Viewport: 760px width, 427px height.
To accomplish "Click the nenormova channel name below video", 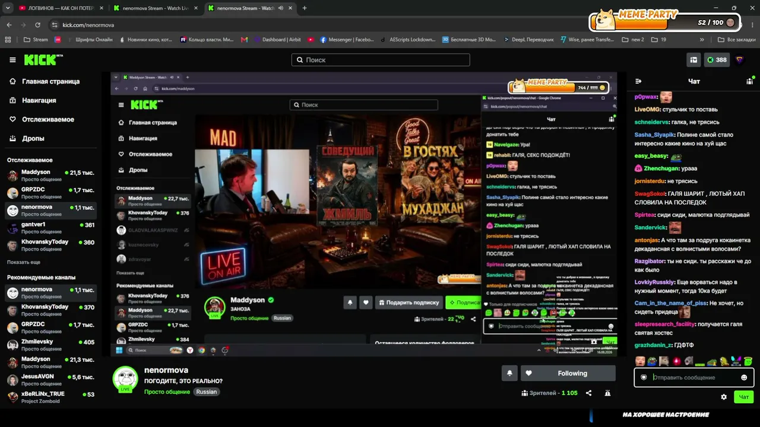I will pyautogui.click(x=166, y=370).
